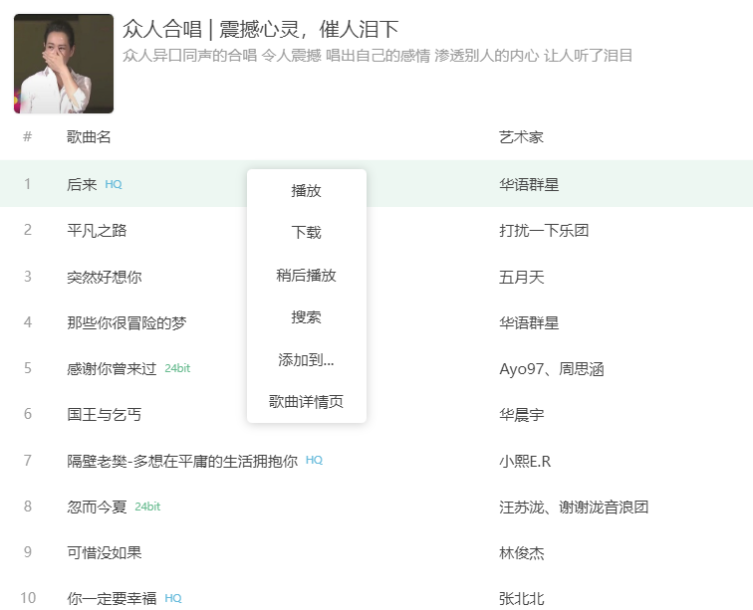753x610 pixels.
Task: Choose 下载 from the context menu
Action: point(306,233)
